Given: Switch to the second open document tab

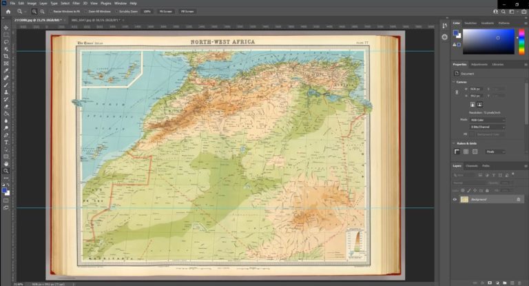Looking at the screenshot, I should click(x=96, y=20).
